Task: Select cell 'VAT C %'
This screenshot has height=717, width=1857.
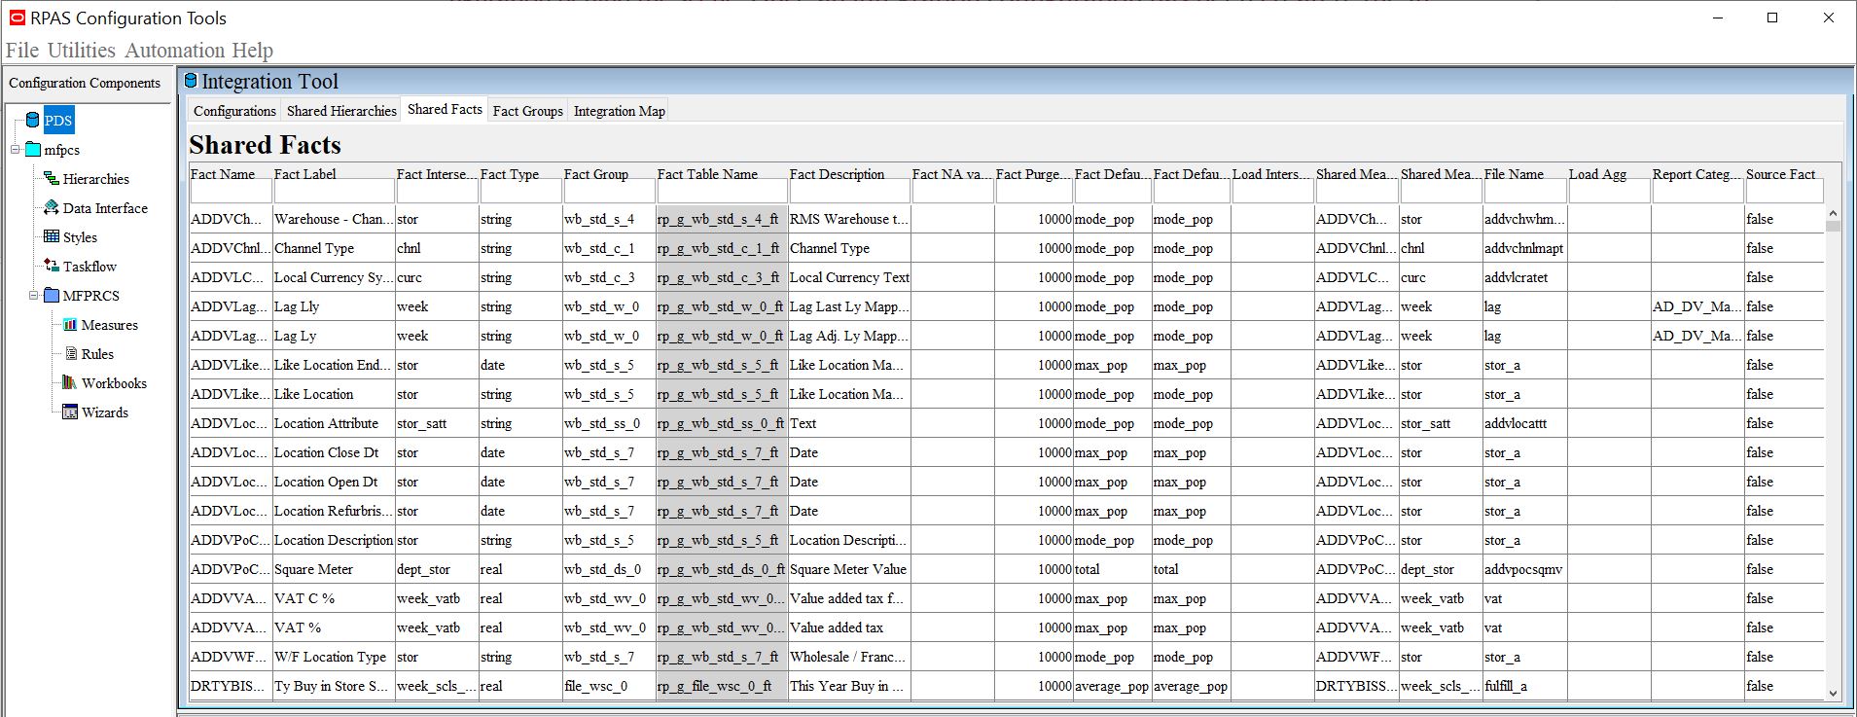Action: point(334,598)
